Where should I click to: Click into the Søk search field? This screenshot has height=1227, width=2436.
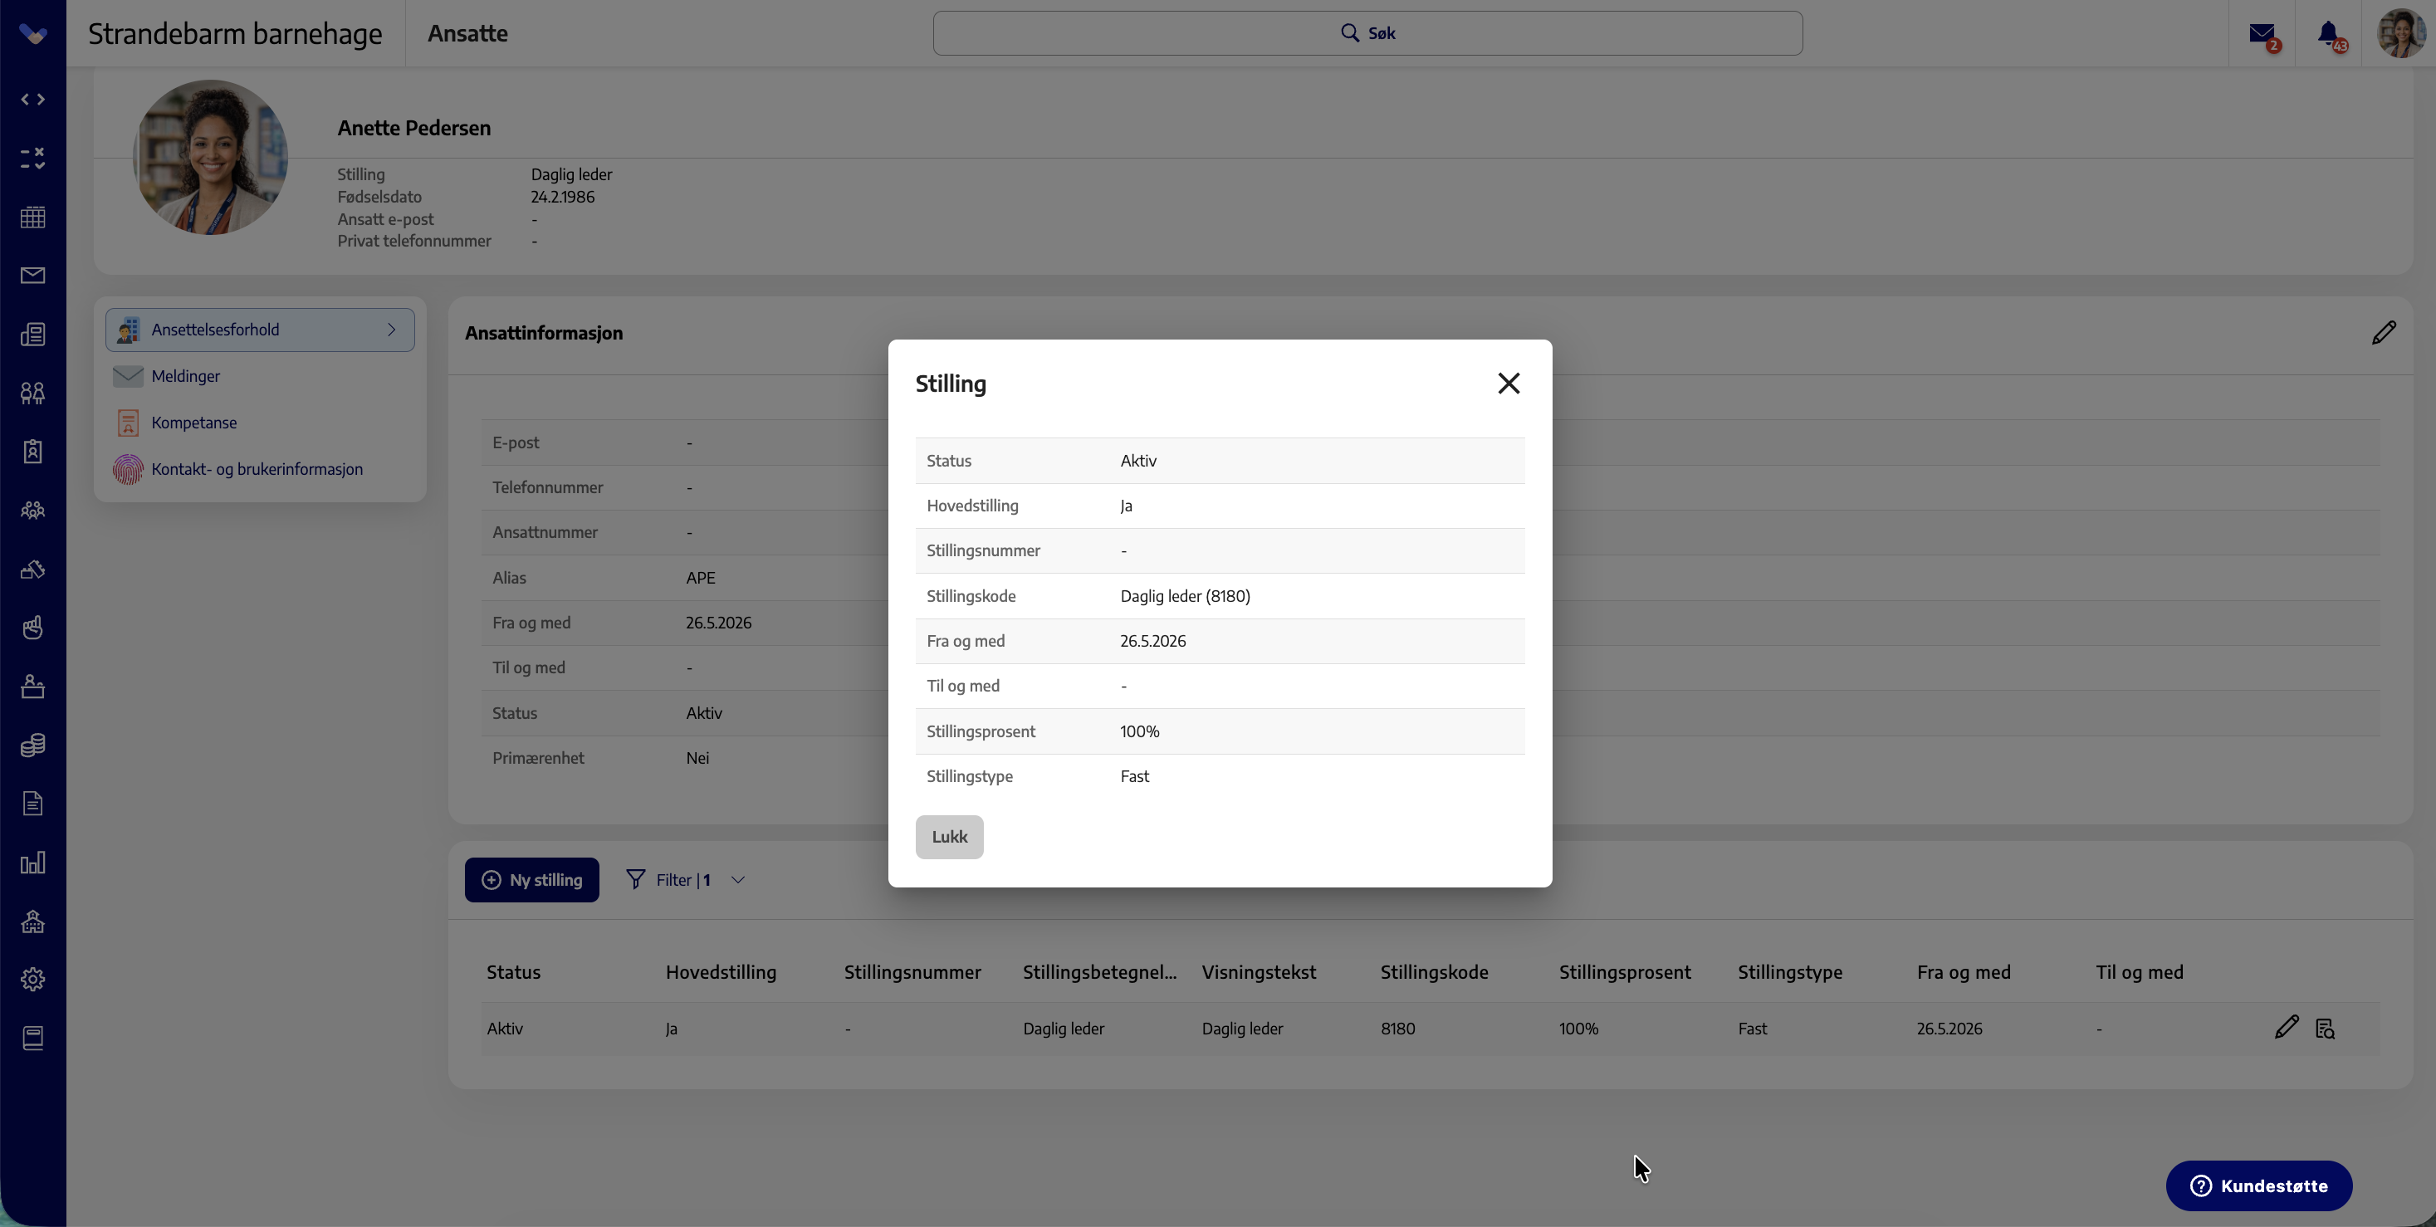[x=1367, y=33]
